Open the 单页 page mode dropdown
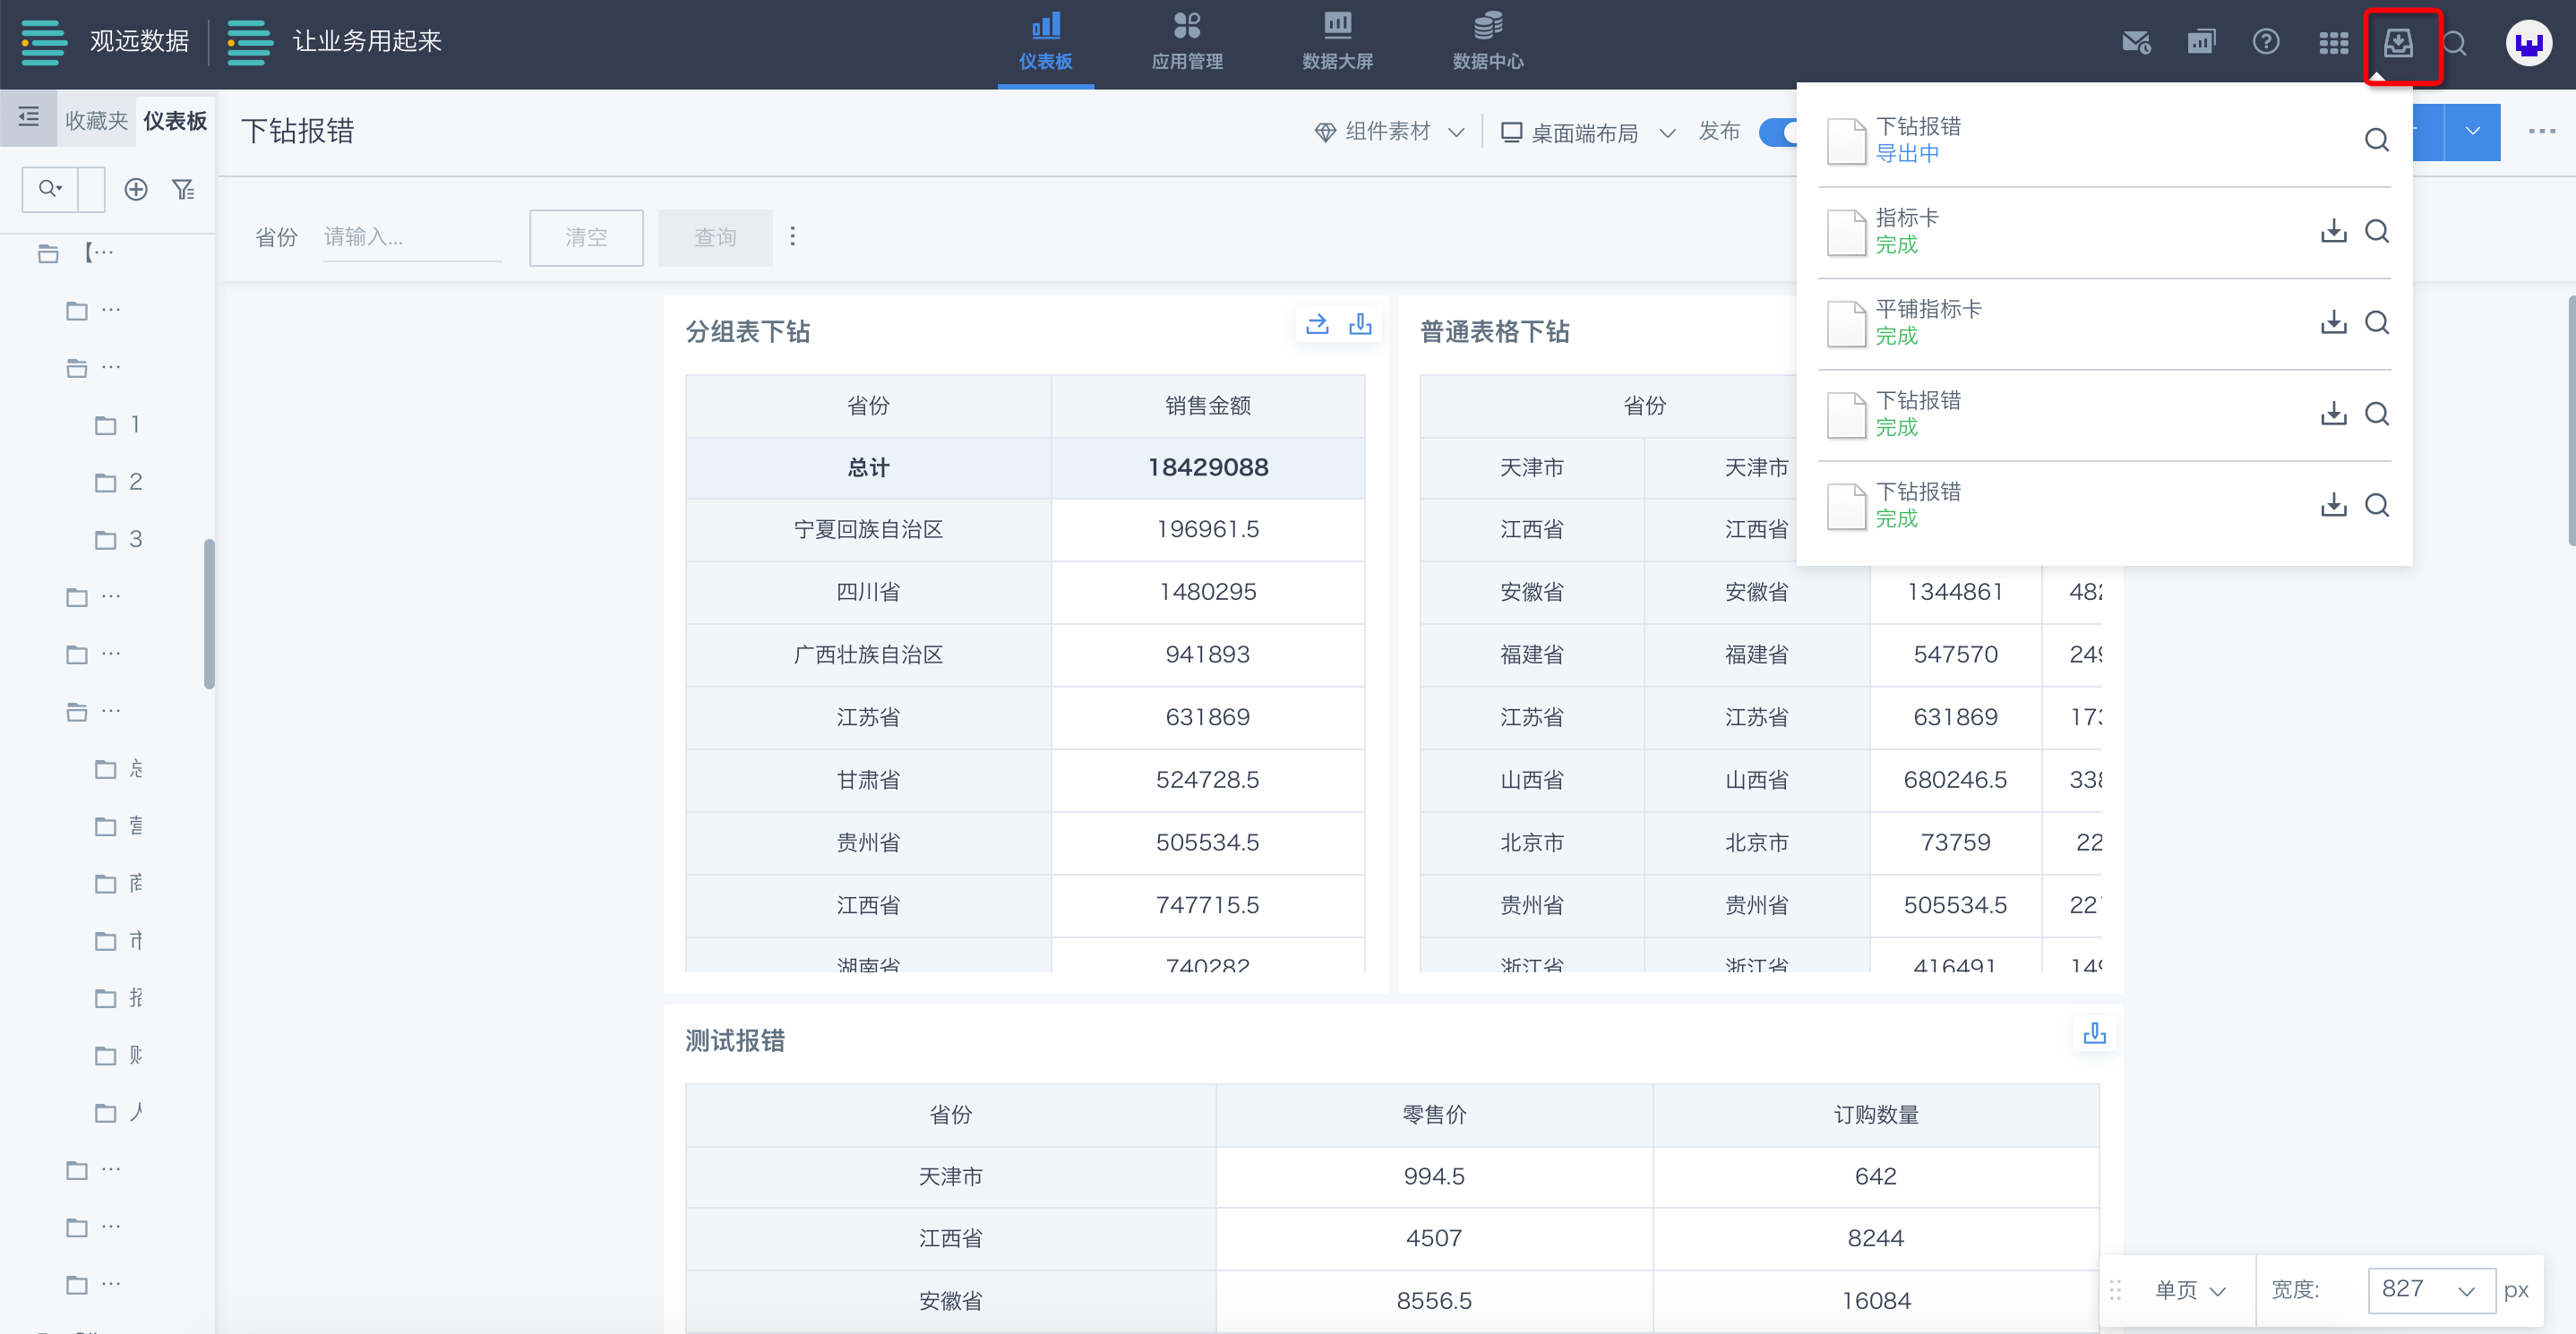Screen dimensions: 2576x1334 (2190, 1290)
